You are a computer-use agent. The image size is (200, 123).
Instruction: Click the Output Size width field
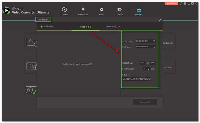pos(142,63)
